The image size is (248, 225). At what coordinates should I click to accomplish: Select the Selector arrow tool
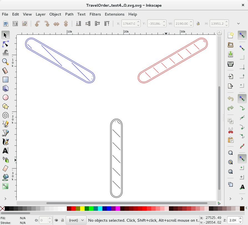[5, 35]
